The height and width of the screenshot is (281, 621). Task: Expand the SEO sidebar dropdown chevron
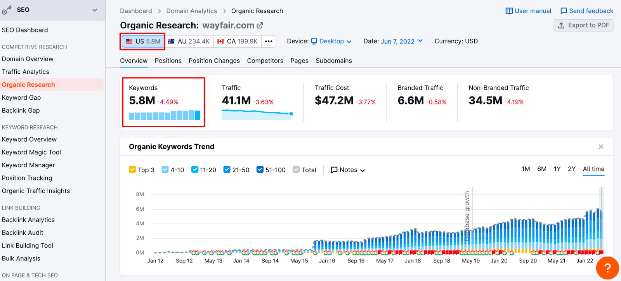click(x=95, y=10)
